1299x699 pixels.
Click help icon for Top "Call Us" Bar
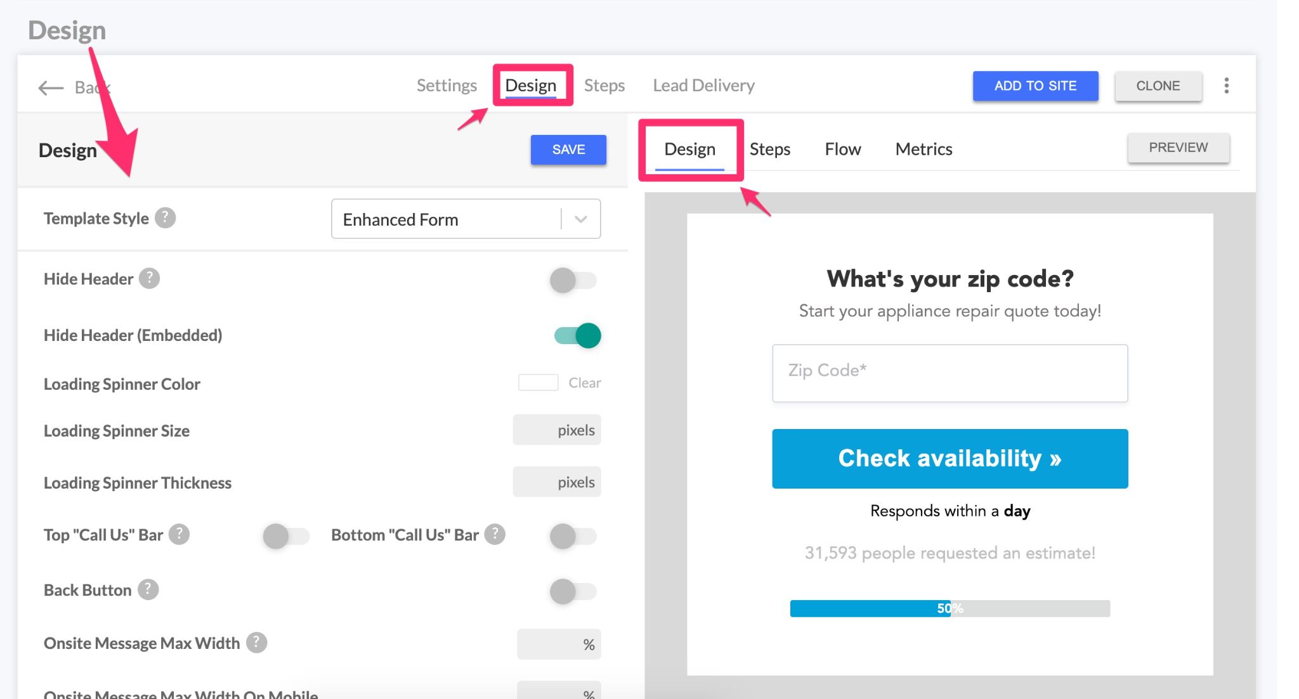180,534
